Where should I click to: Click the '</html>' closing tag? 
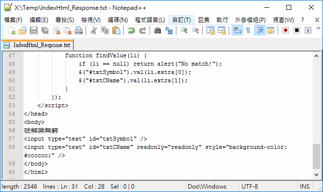(x=36, y=172)
